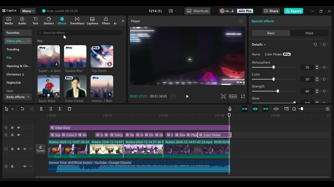Download the Flip Zoom effect
Image resolution: width=334 pixels, height=187 pixels.
point(110,64)
